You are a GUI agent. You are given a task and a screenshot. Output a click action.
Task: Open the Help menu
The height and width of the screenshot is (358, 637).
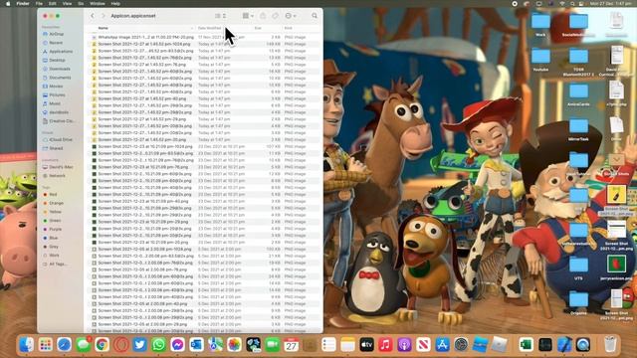115,4
